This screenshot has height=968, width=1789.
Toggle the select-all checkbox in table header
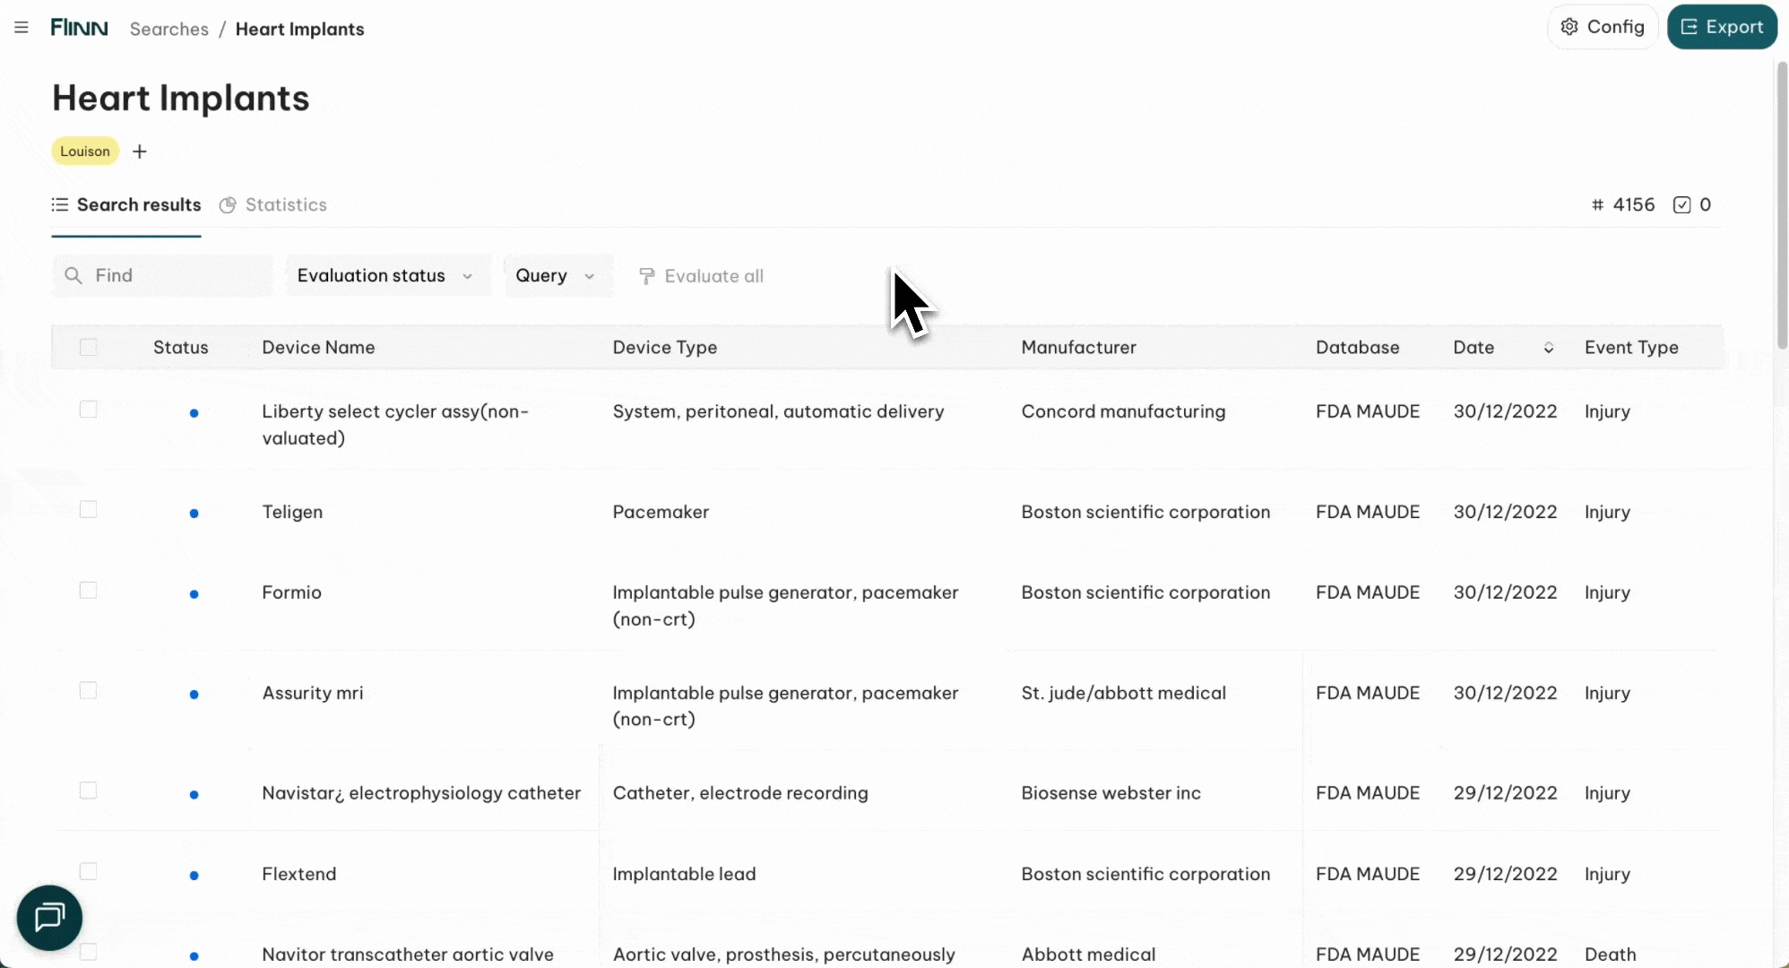(x=88, y=347)
